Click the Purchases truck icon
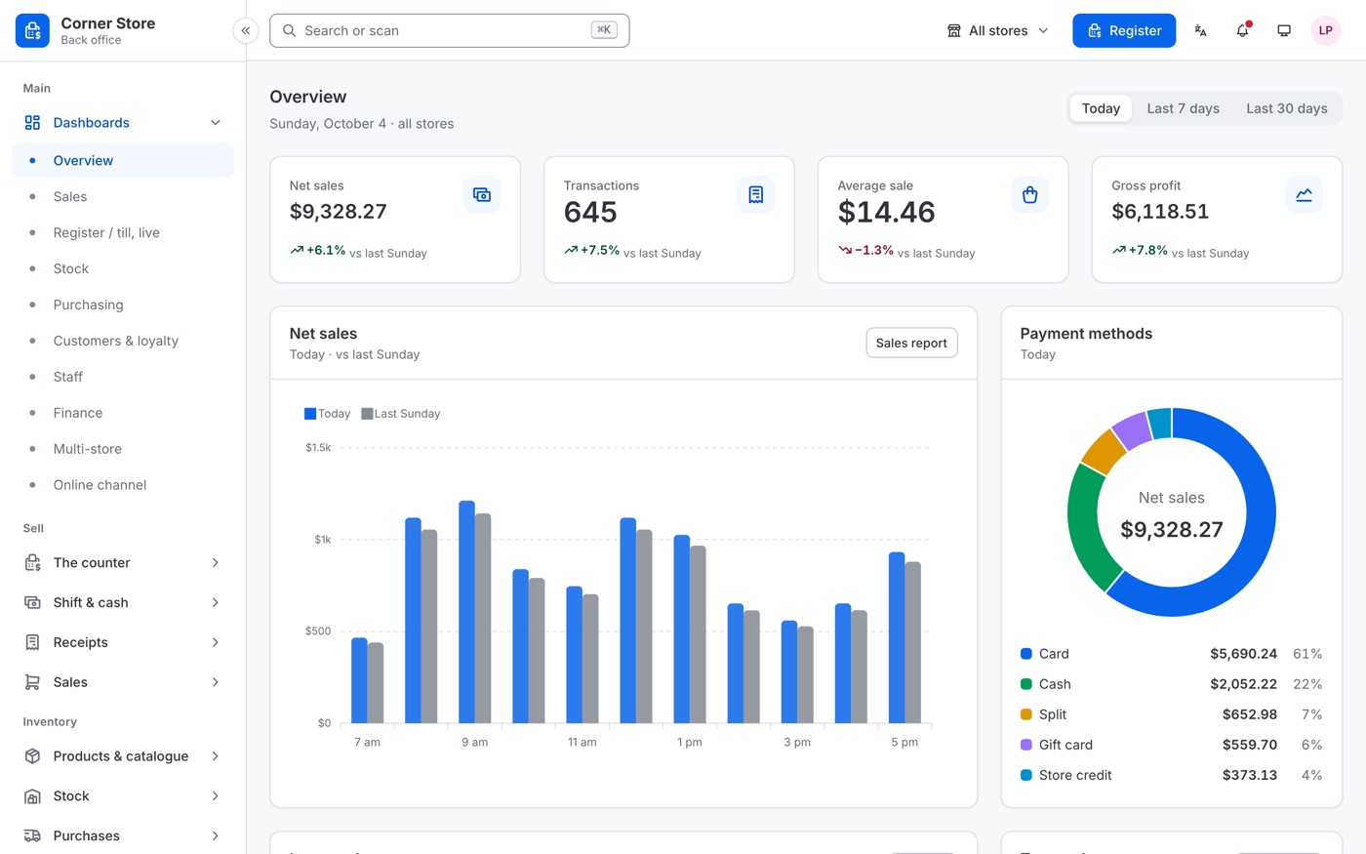Image resolution: width=1366 pixels, height=854 pixels. pyautogui.click(x=32, y=836)
